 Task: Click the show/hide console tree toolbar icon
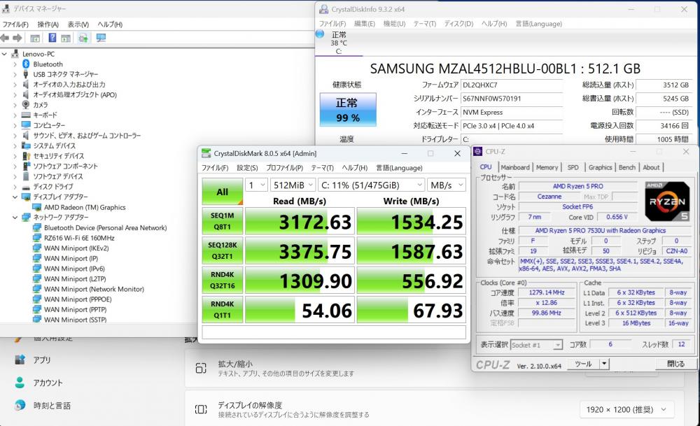[35, 38]
